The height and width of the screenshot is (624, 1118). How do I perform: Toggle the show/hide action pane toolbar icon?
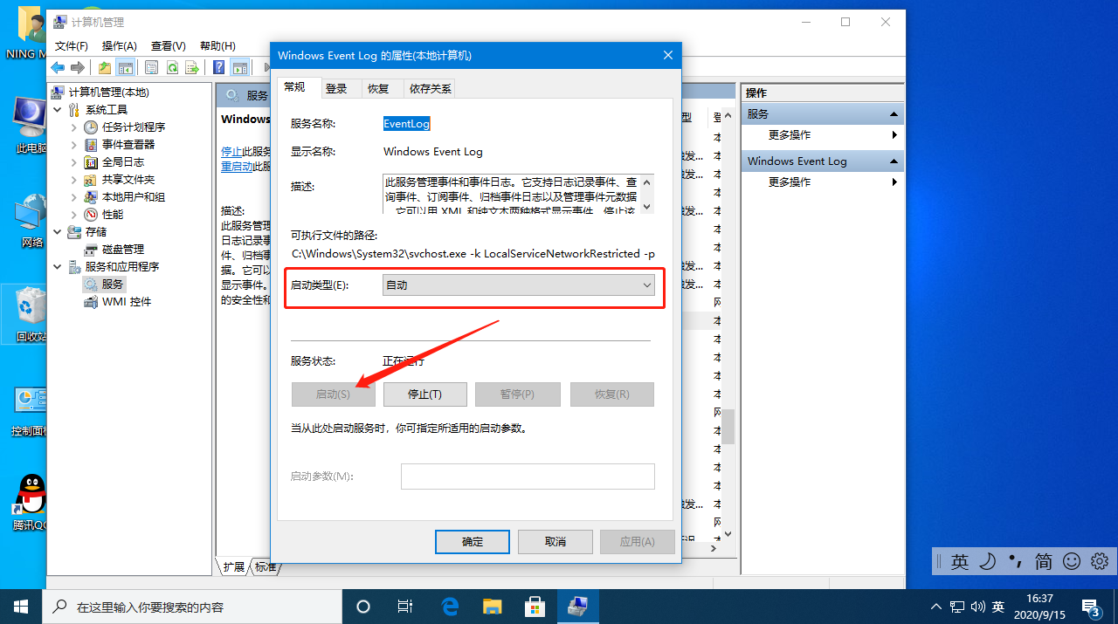coord(240,67)
